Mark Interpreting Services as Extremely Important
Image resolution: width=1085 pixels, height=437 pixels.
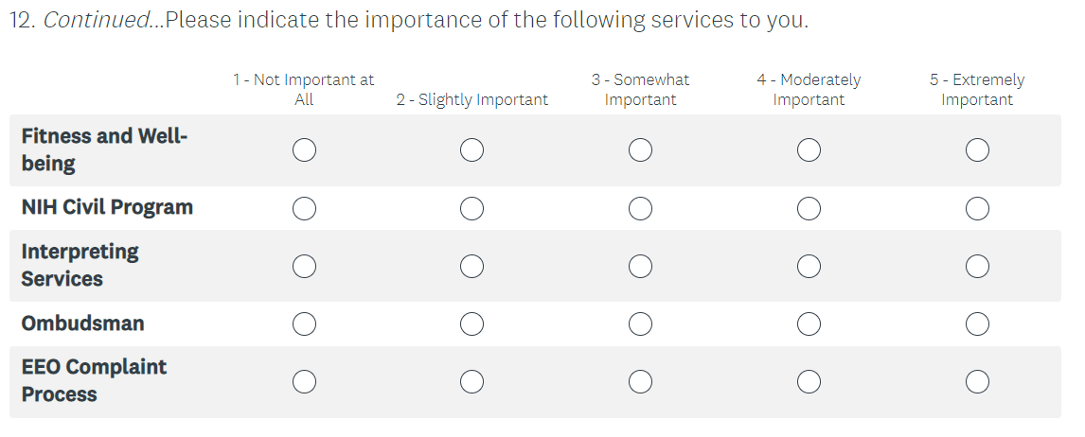coord(977,266)
